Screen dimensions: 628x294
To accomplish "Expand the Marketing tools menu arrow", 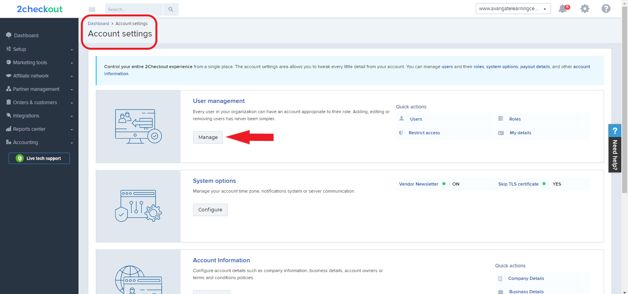I will point(72,63).
